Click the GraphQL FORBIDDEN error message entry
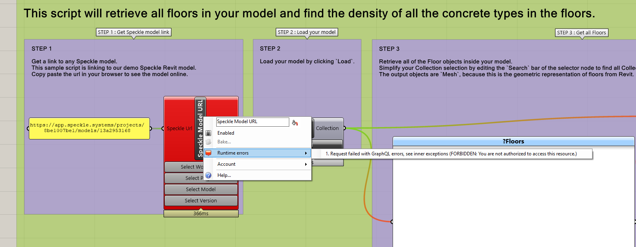This screenshot has width=636, height=247. click(451, 154)
